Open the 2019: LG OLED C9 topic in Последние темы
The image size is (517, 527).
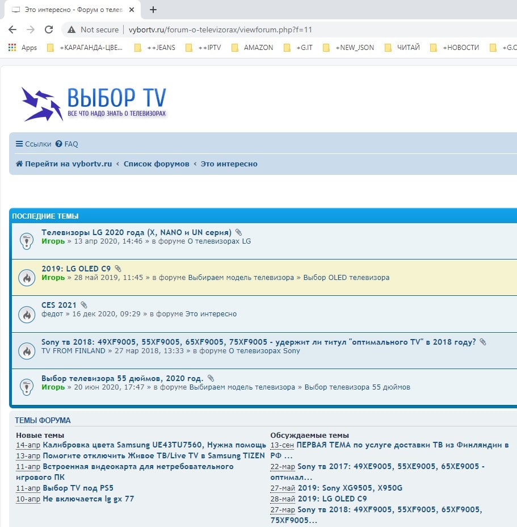point(76,269)
